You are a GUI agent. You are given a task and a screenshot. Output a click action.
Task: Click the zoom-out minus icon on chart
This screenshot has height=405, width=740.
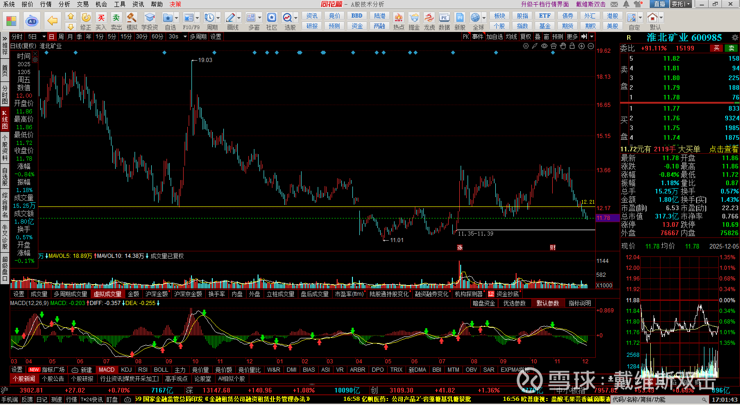click(591, 46)
